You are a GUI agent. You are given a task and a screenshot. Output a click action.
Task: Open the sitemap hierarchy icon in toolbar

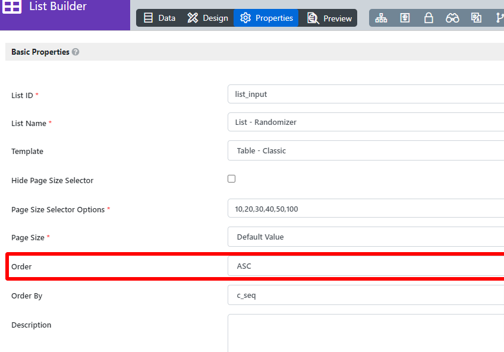(381, 18)
